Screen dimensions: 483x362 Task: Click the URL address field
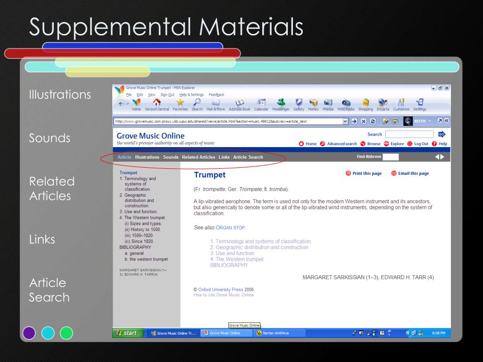pyautogui.click(x=228, y=121)
